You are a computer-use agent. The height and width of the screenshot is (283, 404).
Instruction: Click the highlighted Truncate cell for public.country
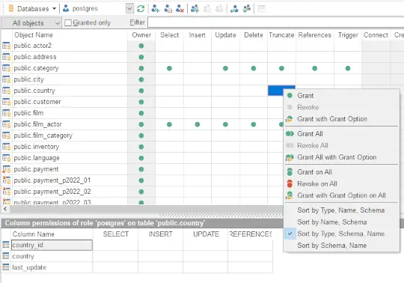point(275,91)
